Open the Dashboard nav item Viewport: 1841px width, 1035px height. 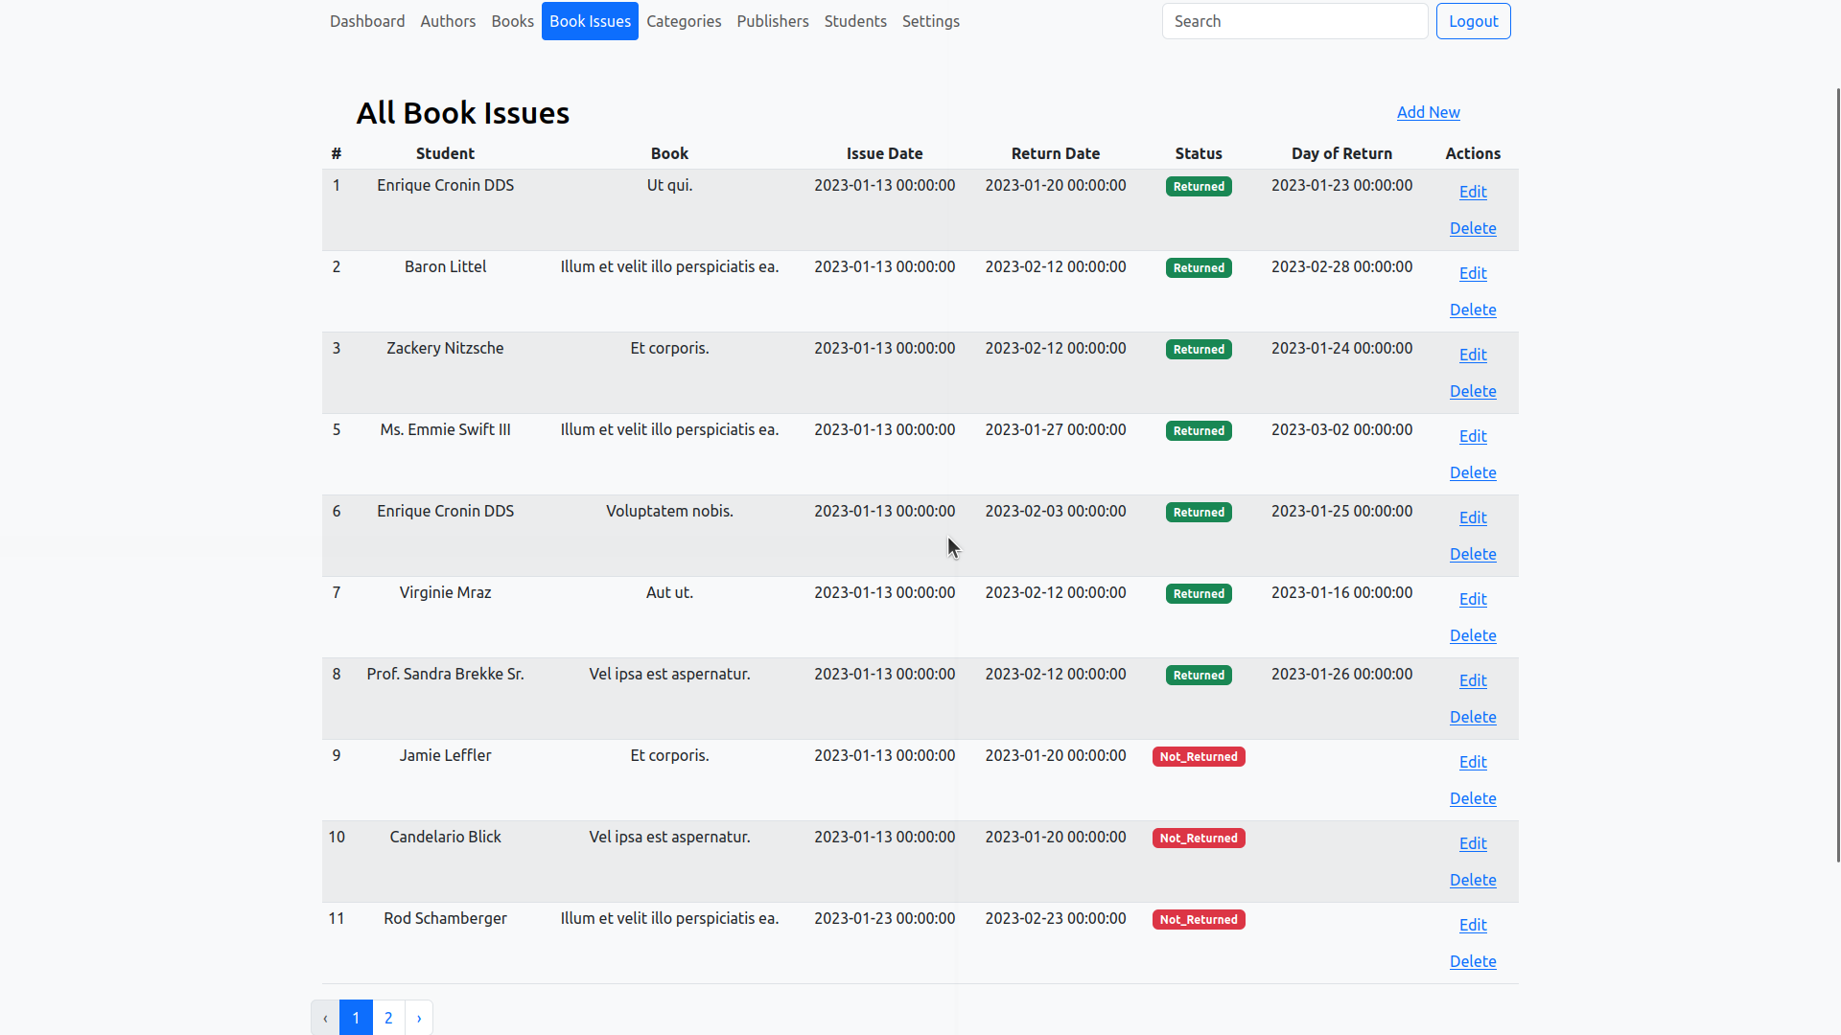[x=367, y=21]
